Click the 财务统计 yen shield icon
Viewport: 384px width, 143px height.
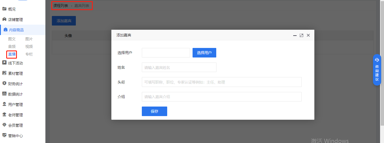point(4,83)
